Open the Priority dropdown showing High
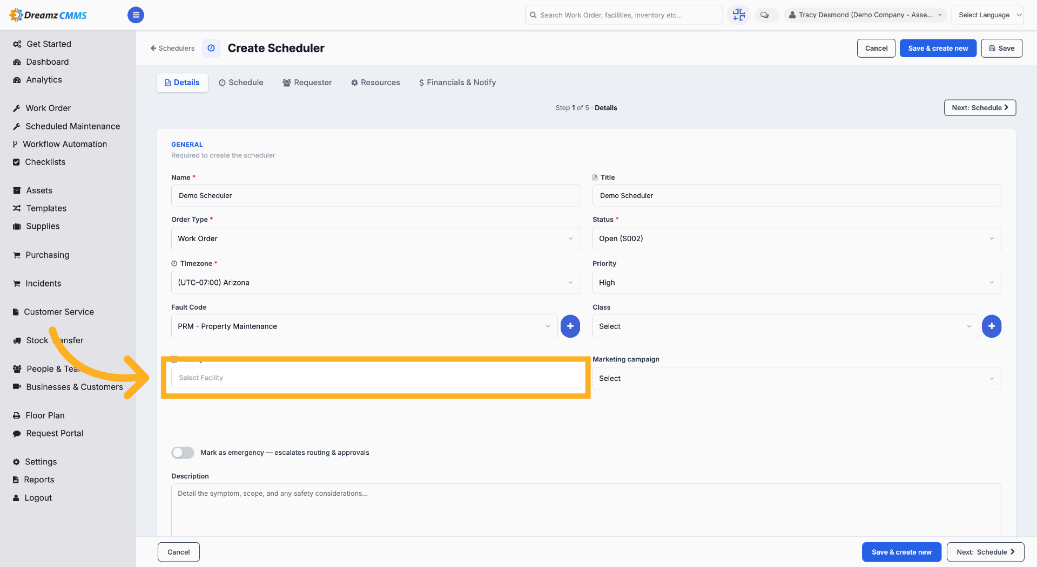The height and width of the screenshot is (567, 1037). coord(797,283)
